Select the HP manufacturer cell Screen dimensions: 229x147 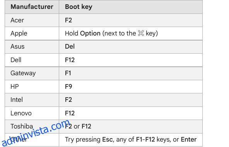32,86
